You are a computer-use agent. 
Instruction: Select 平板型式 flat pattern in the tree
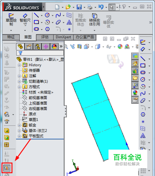coord(36,136)
